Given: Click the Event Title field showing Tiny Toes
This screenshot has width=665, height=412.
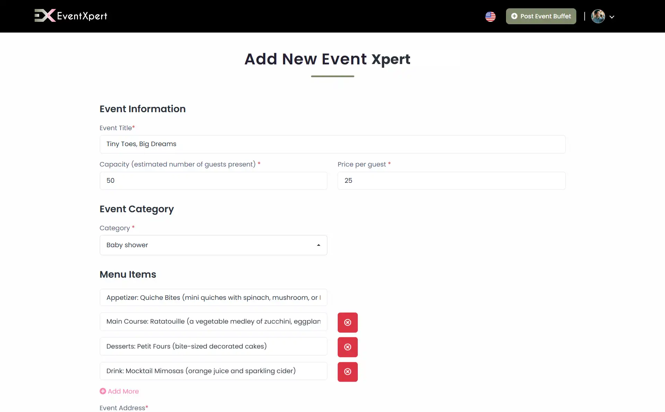Looking at the screenshot, I should [332, 144].
